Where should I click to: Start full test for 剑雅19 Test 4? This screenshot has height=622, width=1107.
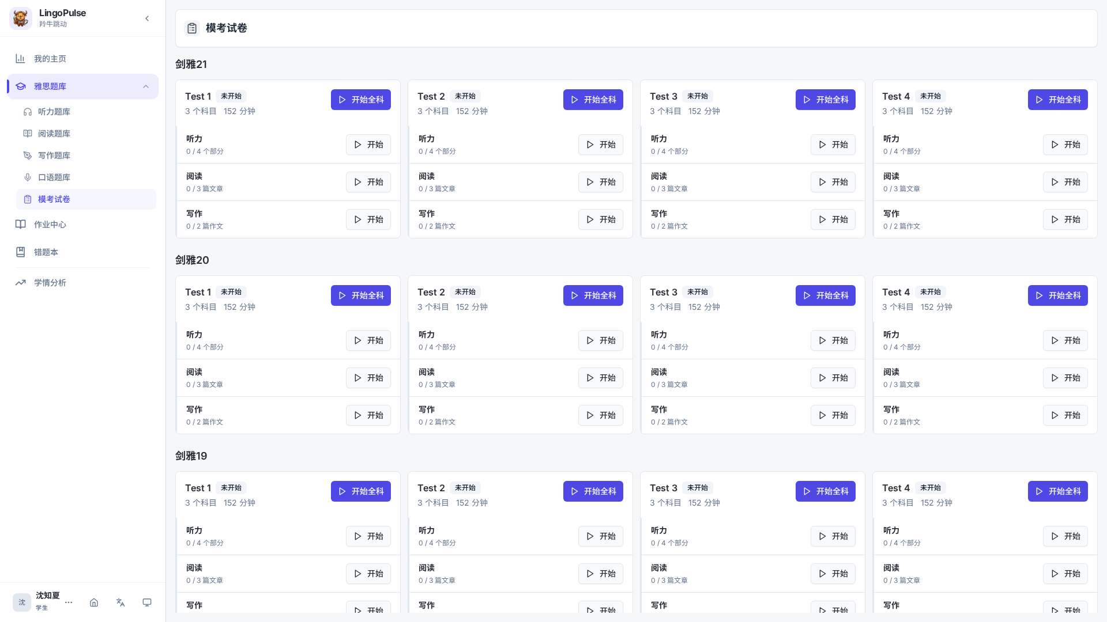click(x=1058, y=491)
